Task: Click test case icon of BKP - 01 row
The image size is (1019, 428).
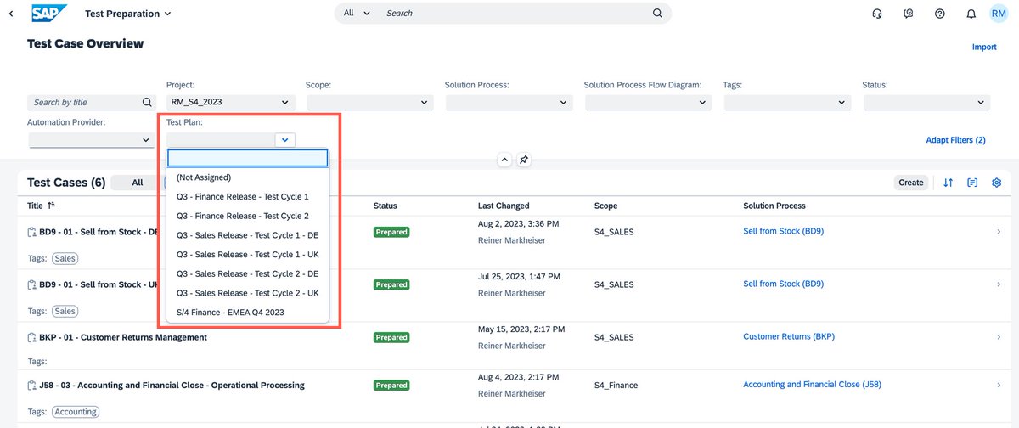Action: click(32, 337)
